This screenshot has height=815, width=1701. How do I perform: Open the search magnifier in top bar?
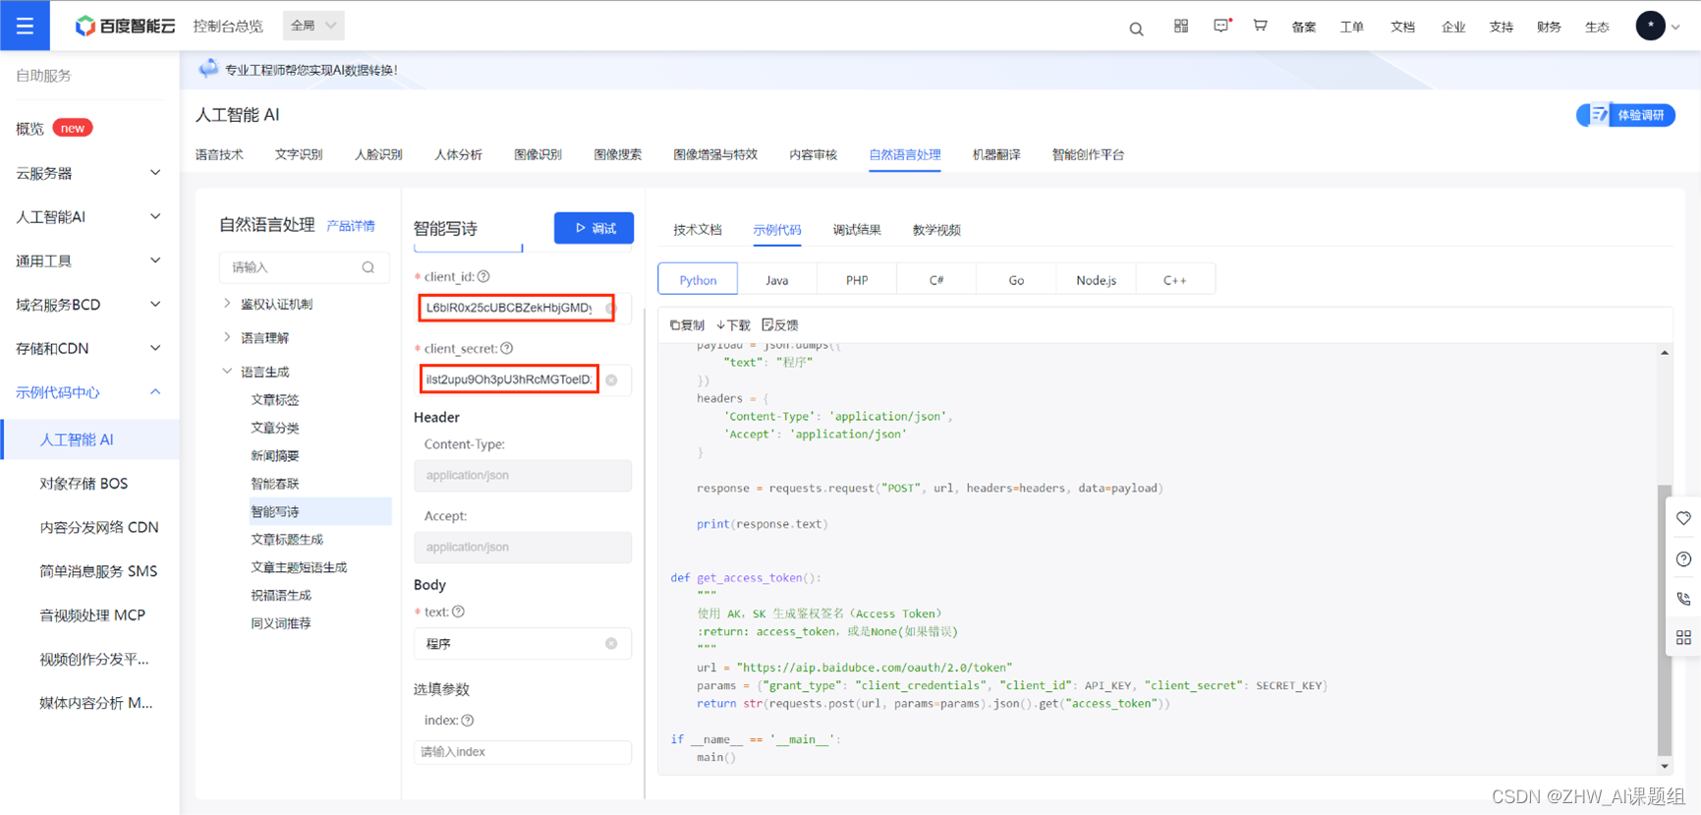coord(1136,29)
